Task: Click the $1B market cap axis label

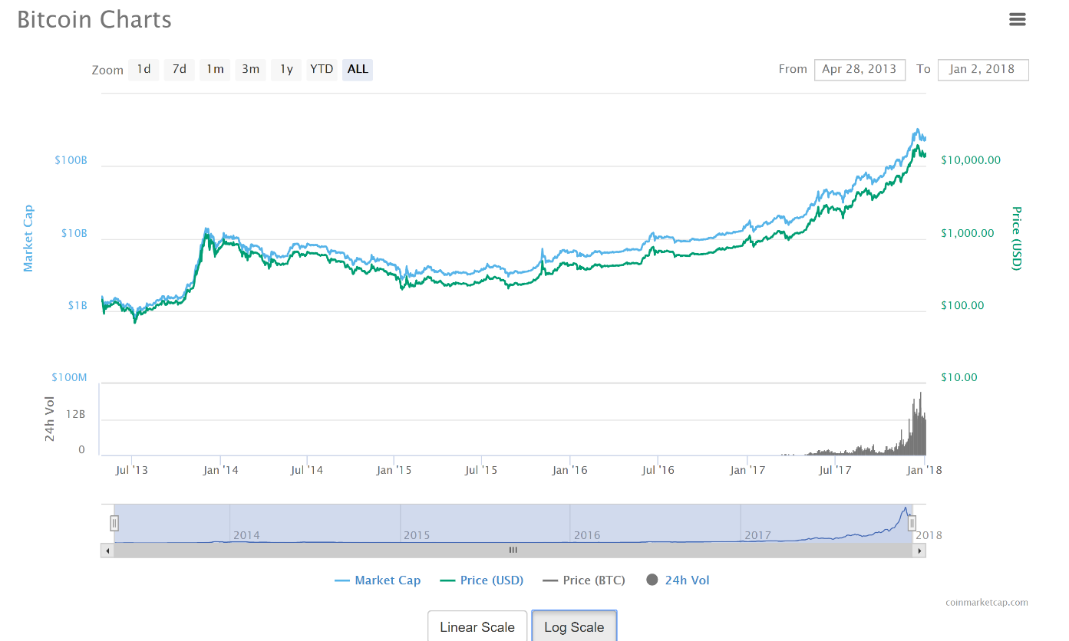Action: 78,305
